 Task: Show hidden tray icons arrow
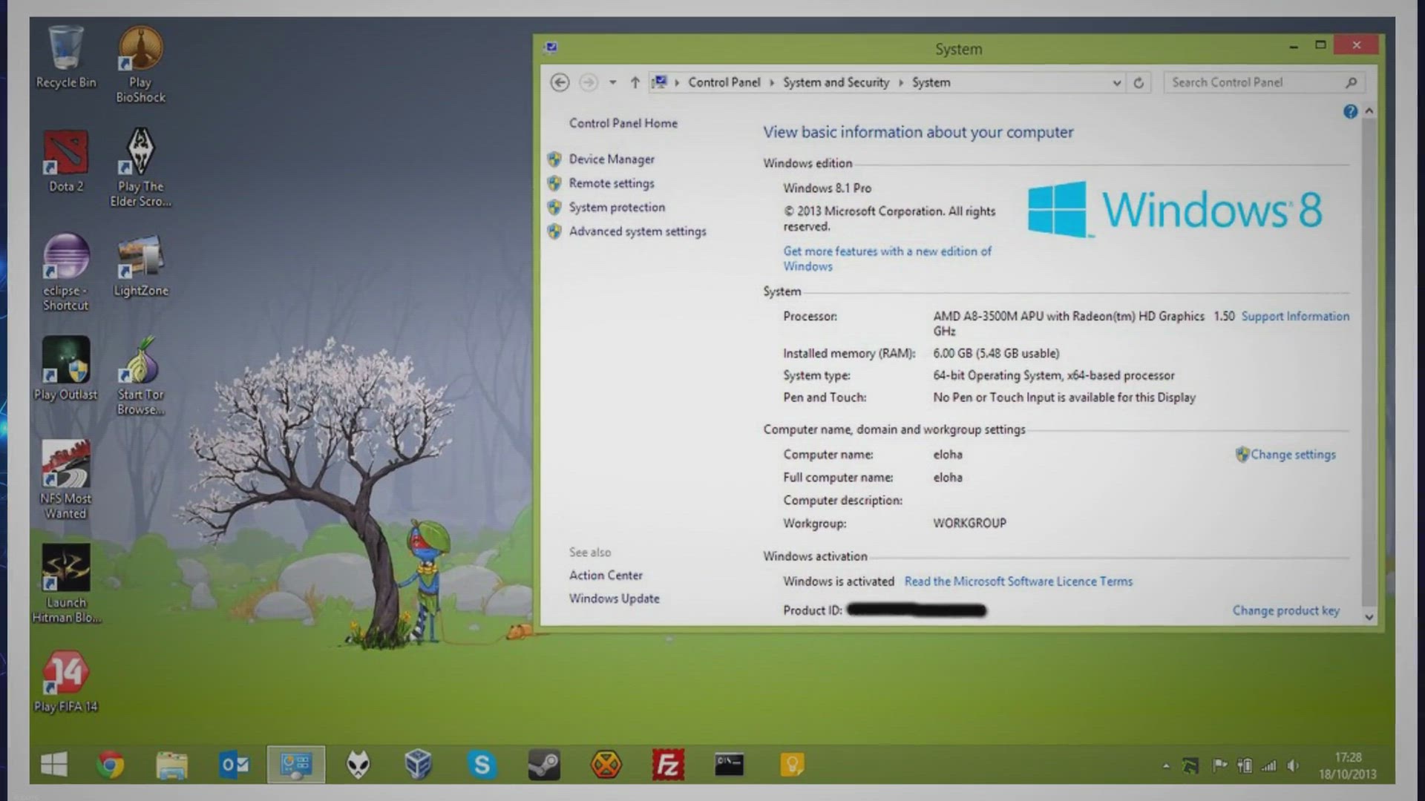pyautogui.click(x=1166, y=765)
